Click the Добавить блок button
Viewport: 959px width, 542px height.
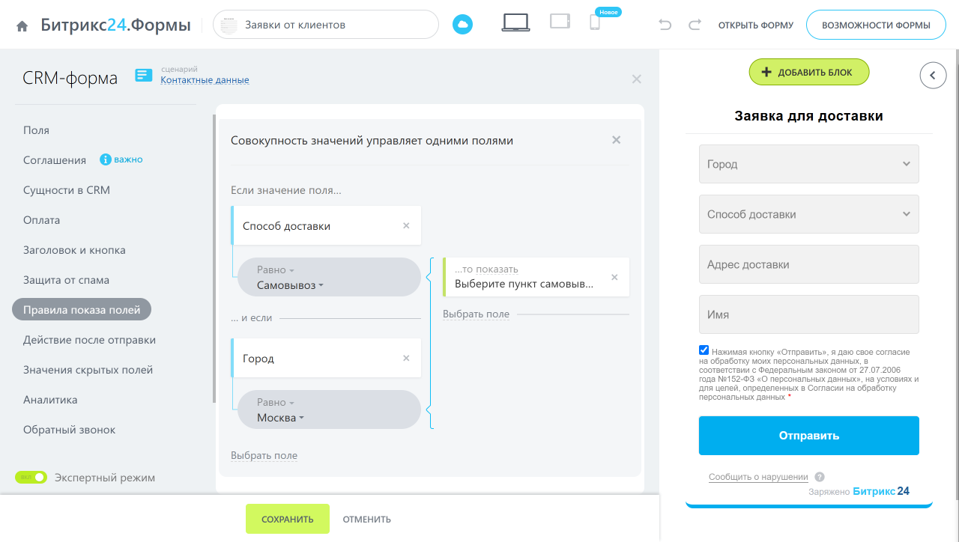point(808,72)
